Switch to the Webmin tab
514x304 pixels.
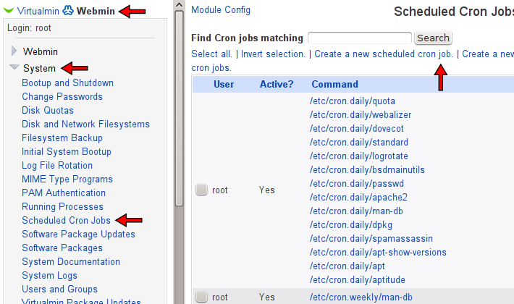[96, 11]
